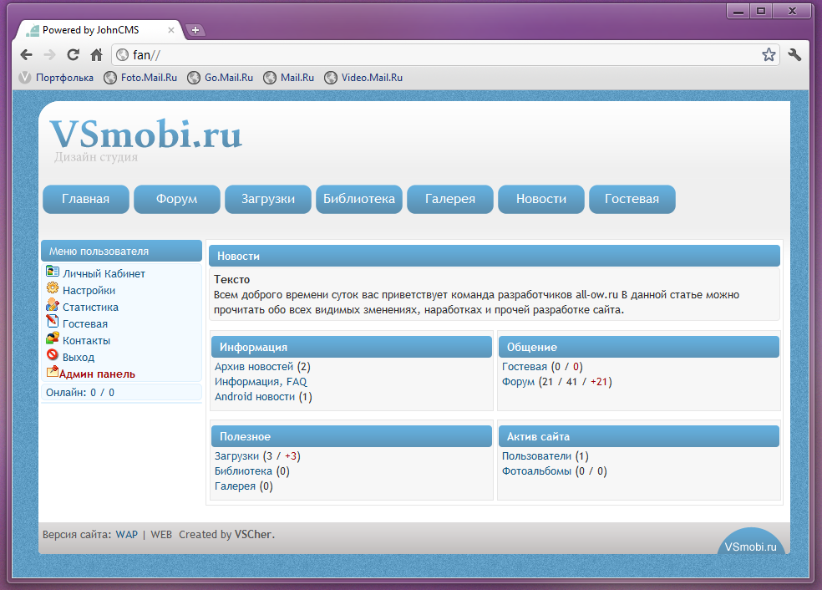Open Гостевая link in Общение block

coord(525,367)
